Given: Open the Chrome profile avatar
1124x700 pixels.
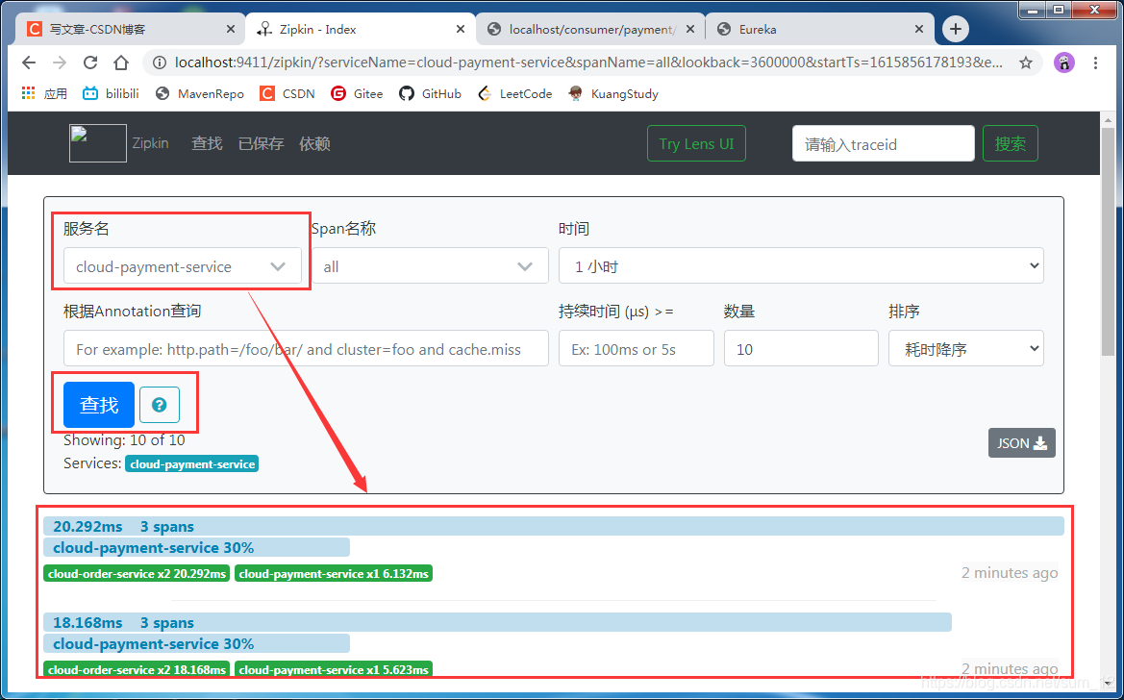Looking at the screenshot, I should [x=1064, y=63].
